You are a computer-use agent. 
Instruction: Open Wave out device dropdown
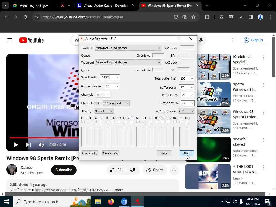pos(128,62)
